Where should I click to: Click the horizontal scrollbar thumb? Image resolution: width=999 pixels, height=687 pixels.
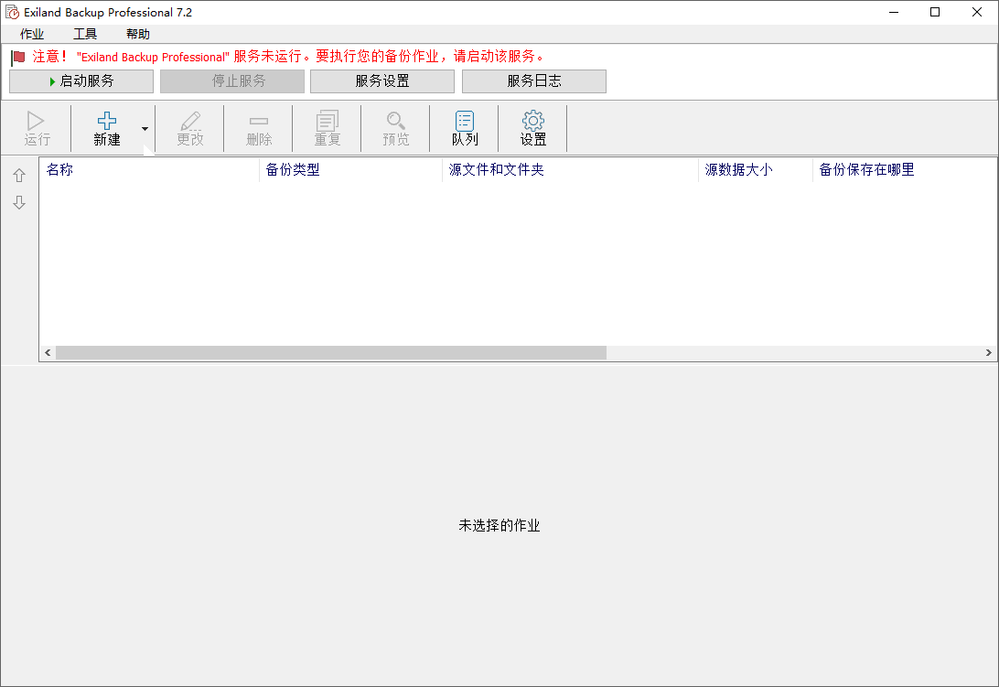click(x=330, y=352)
